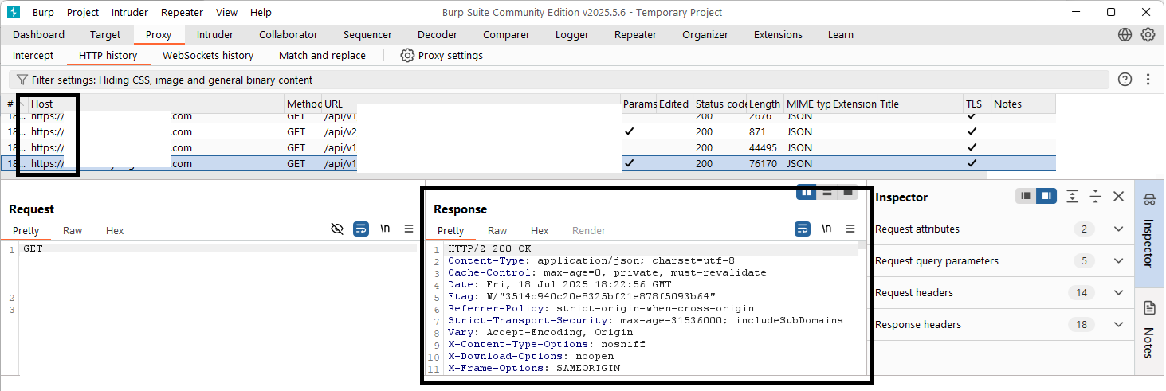Screen dimensions: 1166x391
Task: Toggle word wrap in Request panel
Action: point(361,229)
